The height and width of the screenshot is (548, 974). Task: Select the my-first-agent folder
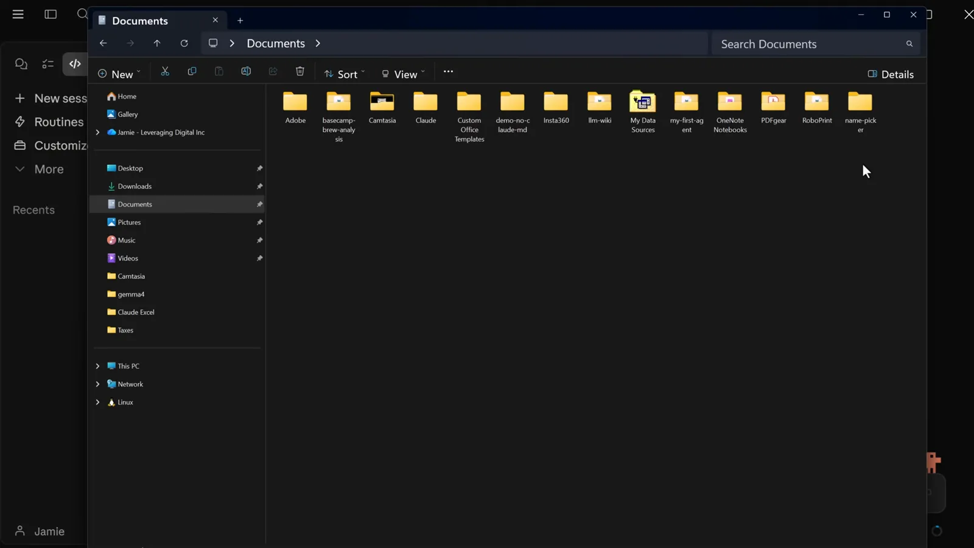pyautogui.click(x=686, y=113)
